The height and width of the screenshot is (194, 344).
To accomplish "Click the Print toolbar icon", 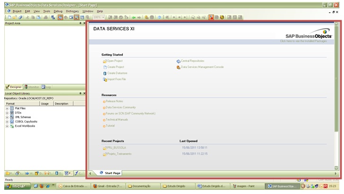I will (x=46, y=17).
